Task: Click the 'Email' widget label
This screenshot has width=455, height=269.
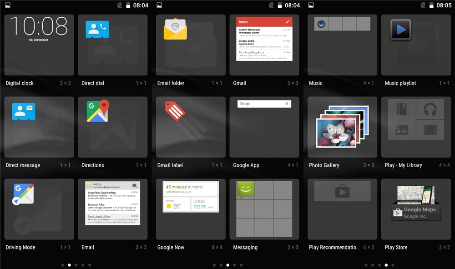Action: click(88, 247)
